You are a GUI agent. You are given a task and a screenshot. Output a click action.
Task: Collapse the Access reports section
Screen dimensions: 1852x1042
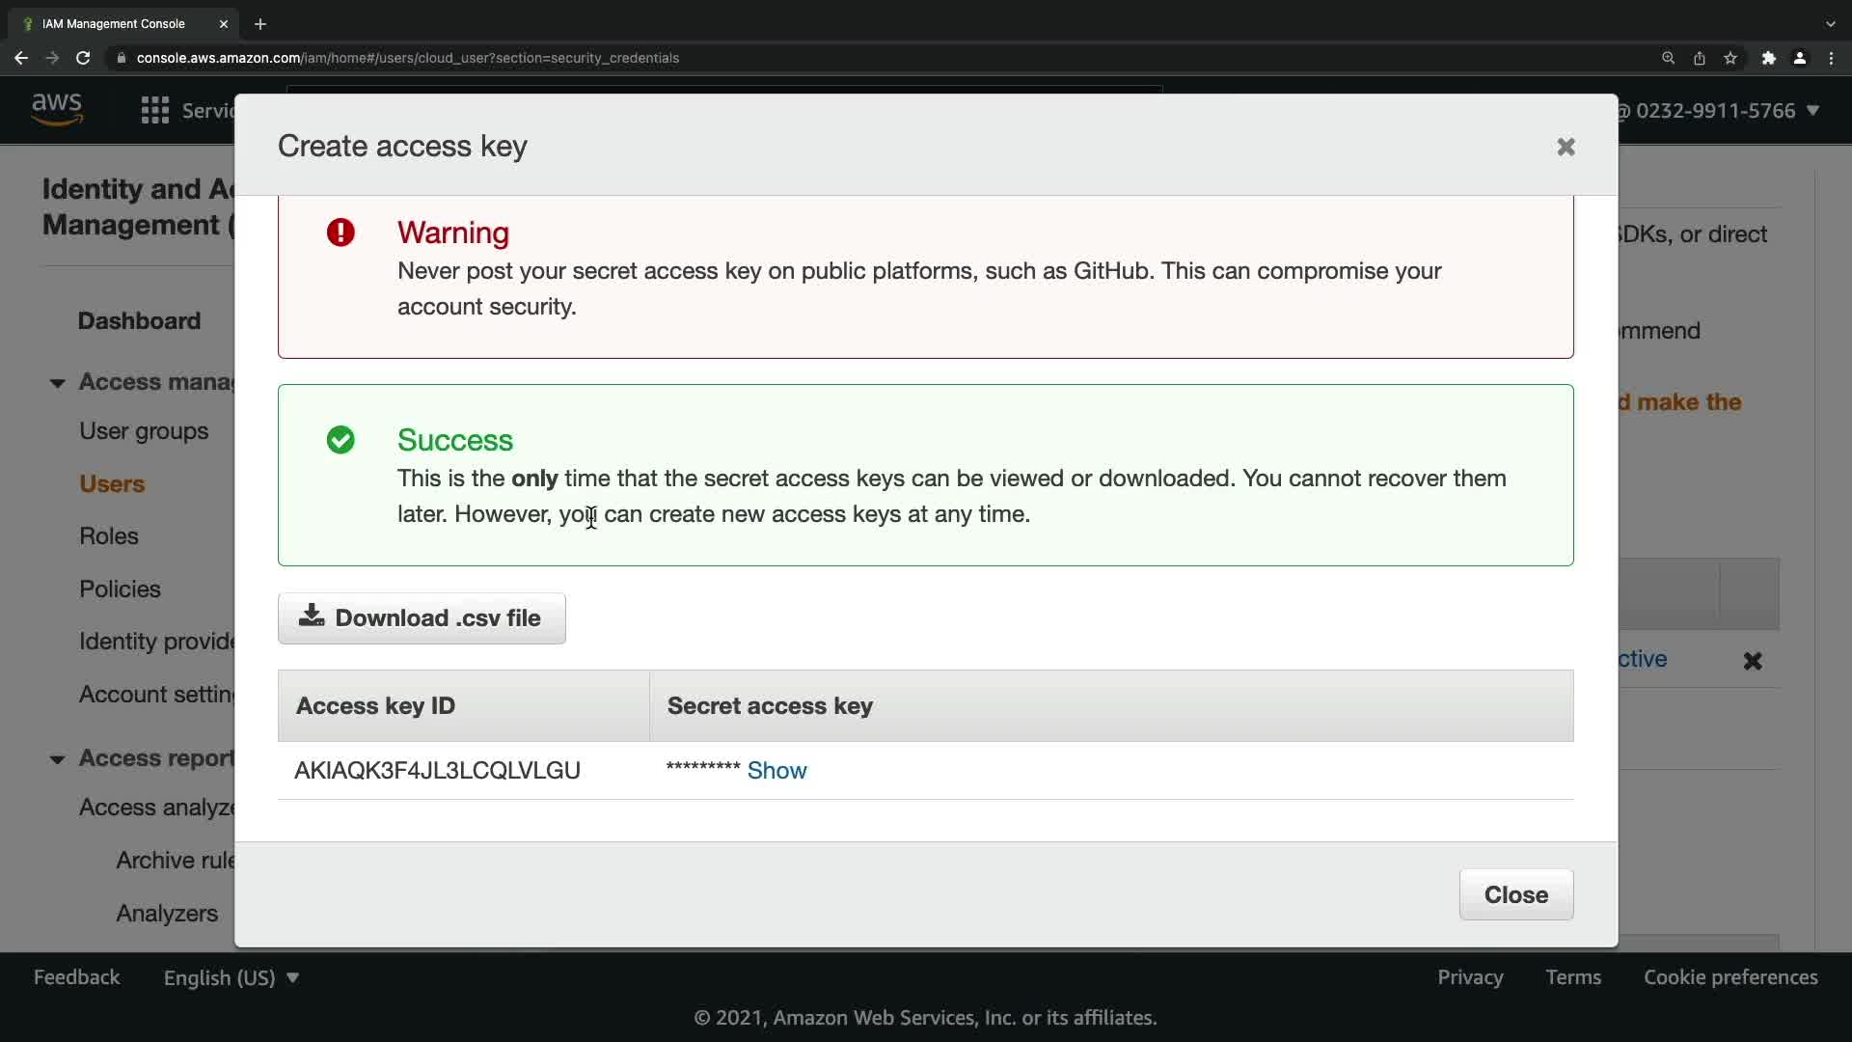pyautogui.click(x=58, y=759)
